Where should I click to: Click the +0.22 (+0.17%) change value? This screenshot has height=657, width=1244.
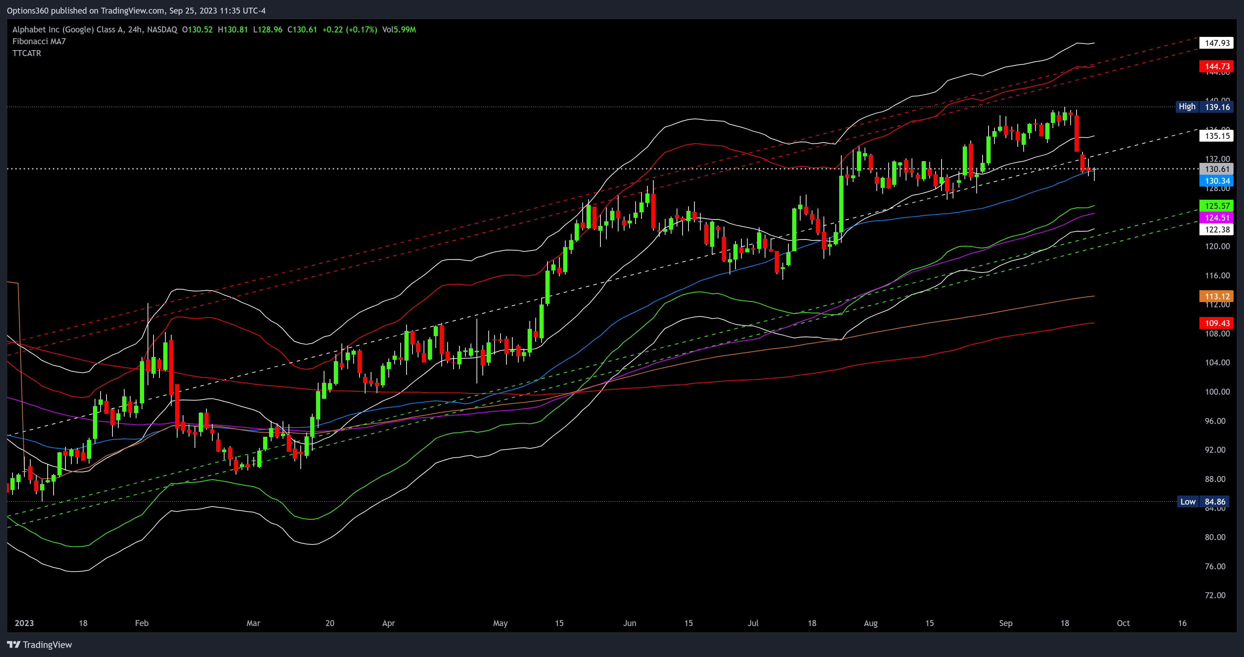pos(349,30)
